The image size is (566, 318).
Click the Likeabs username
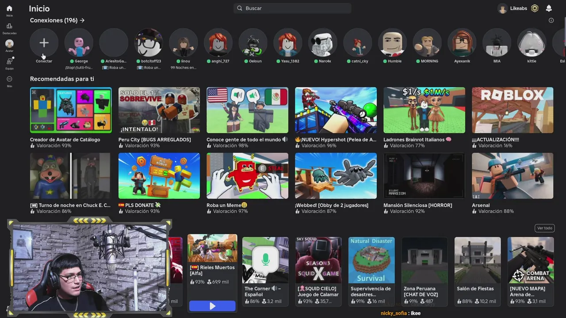518,8
